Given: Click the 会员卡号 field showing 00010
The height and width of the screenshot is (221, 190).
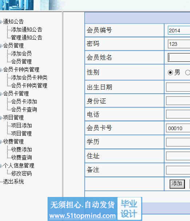Looking at the screenshot, I should pos(178,128).
